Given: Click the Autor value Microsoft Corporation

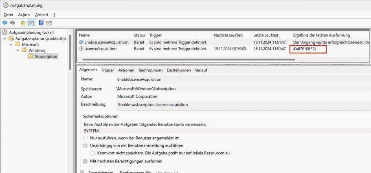Looking at the screenshot, I should point(137,96).
